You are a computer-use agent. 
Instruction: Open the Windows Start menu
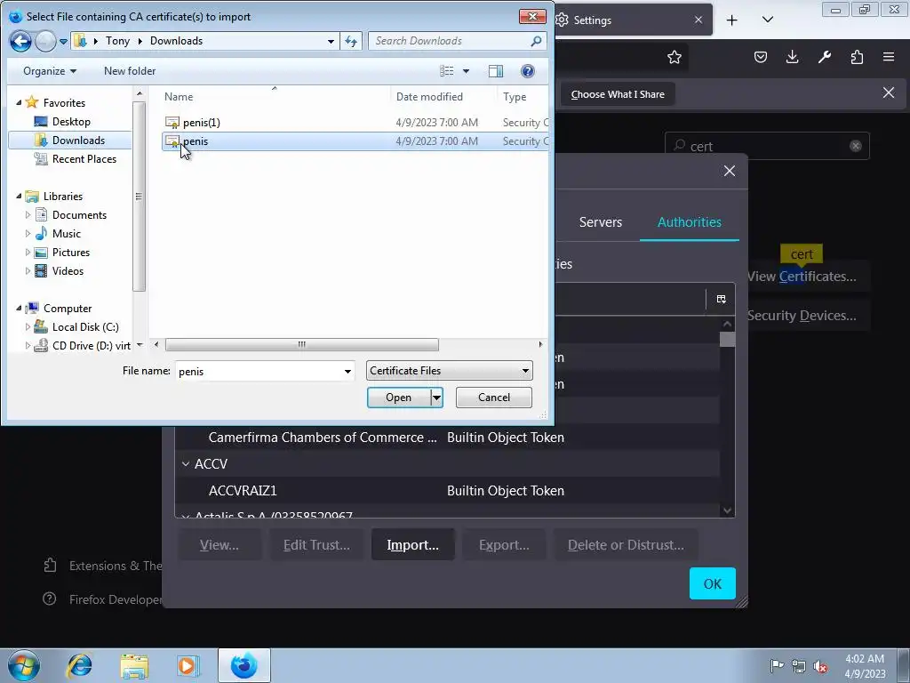pyautogui.click(x=24, y=665)
